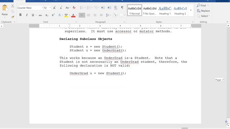Apply paragraph borders

click(121, 15)
